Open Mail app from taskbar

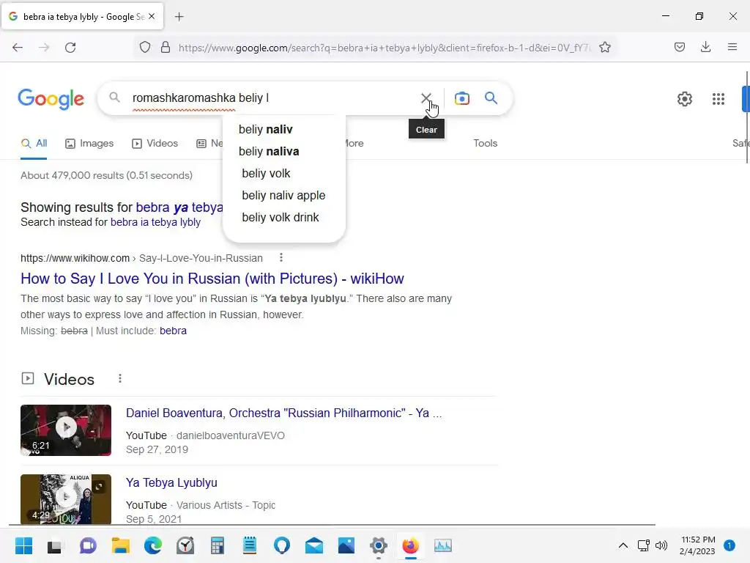[314, 545]
